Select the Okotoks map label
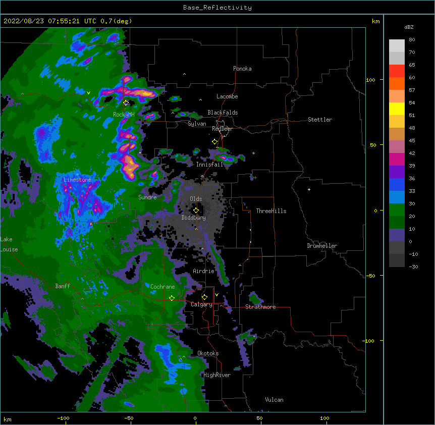Image resolution: width=435 pixels, height=425 pixels. tap(208, 353)
